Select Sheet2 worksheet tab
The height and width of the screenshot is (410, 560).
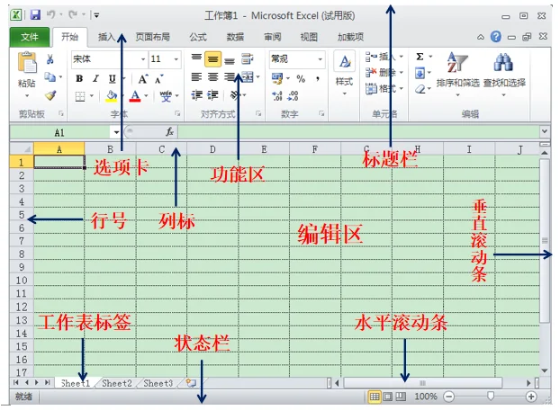117,383
